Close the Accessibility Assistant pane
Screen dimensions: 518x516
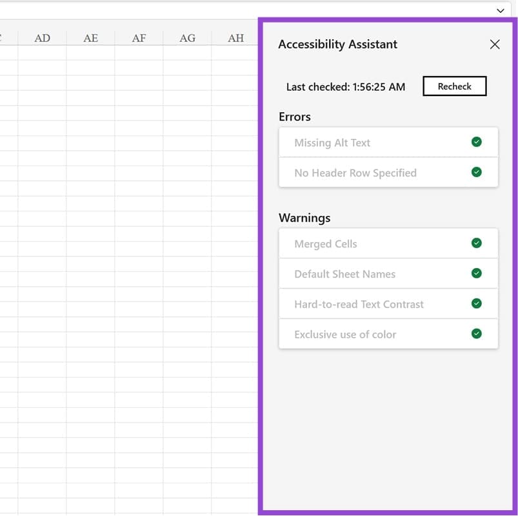point(495,44)
